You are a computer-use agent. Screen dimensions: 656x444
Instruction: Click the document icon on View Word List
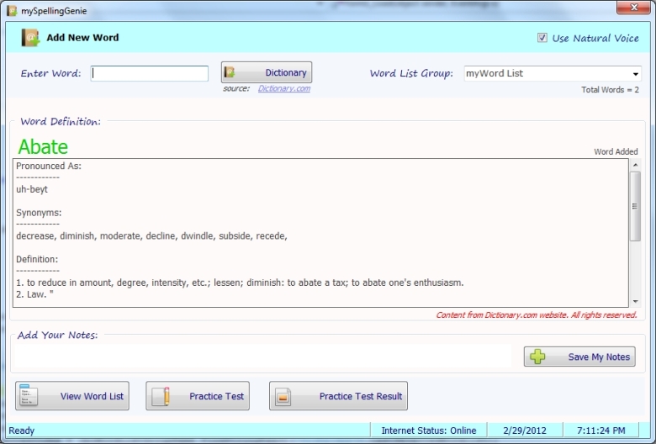pos(29,395)
